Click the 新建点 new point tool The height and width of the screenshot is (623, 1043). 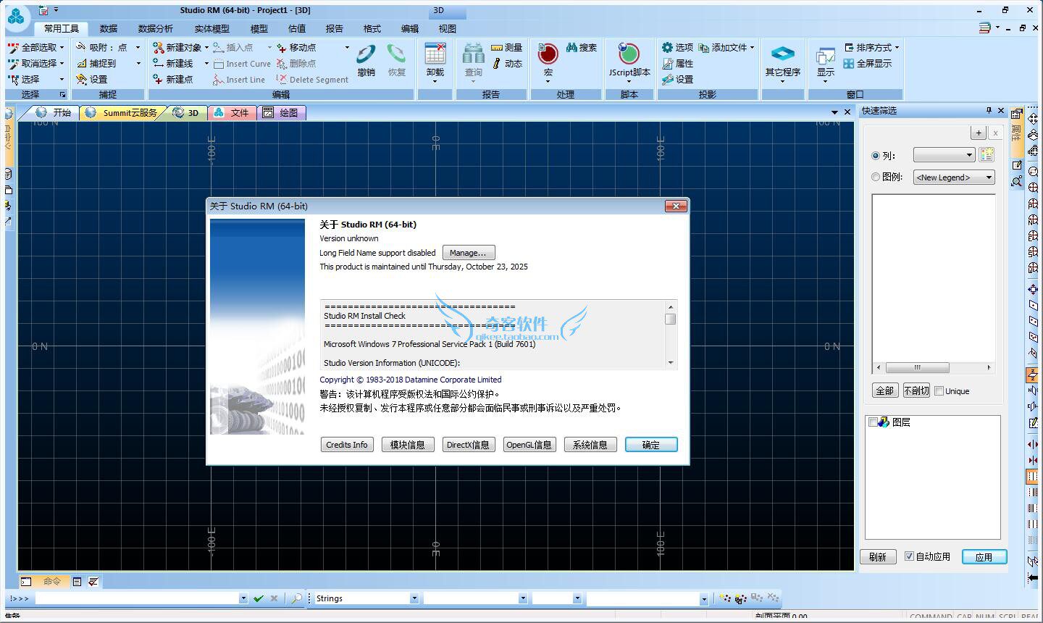(x=172, y=80)
